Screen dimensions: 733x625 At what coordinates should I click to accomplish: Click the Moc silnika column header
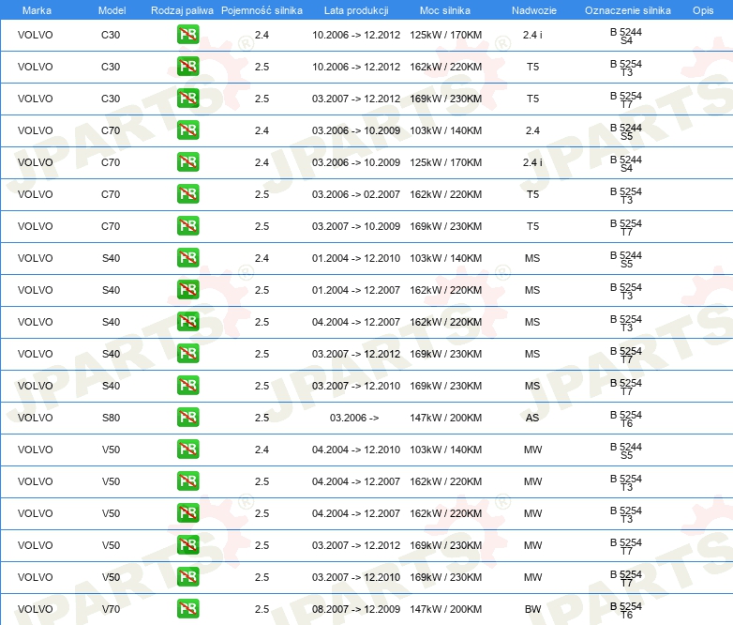(445, 10)
